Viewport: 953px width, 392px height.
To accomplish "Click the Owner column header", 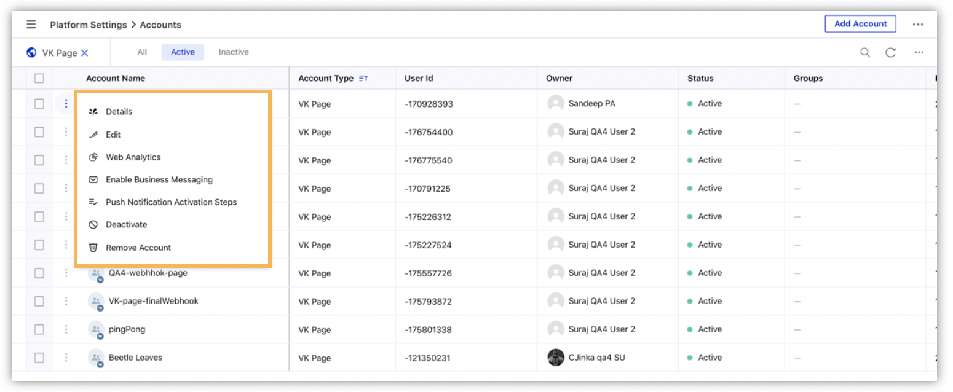I will tap(559, 78).
